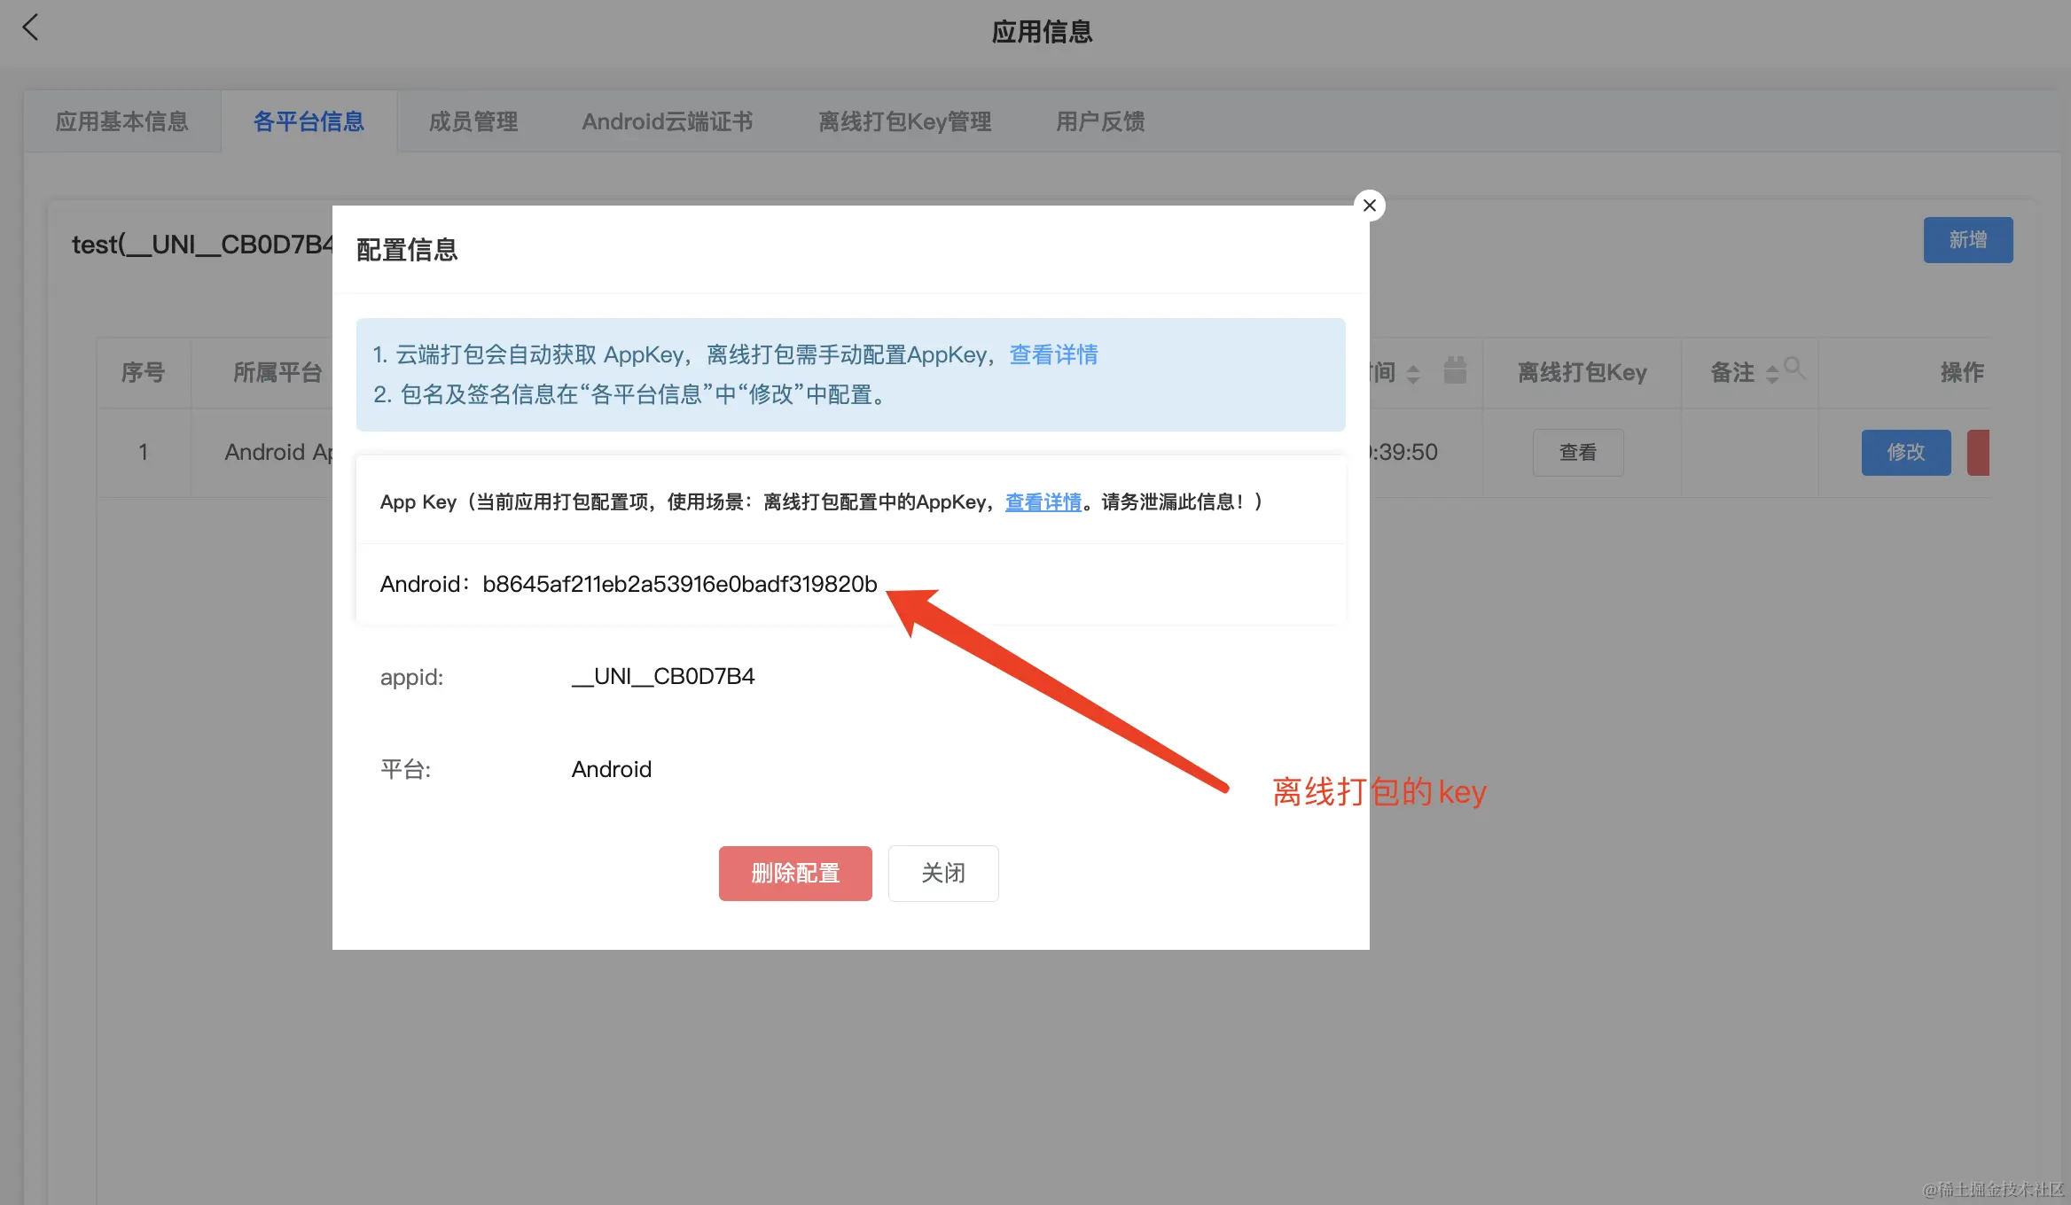Toggle the sort arrows on 备注 column
This screenshot has height=1205, width=2071.
[x=1771, y=374]
